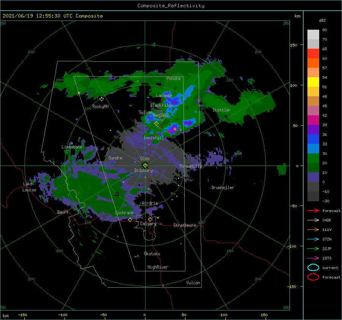This screenshot has height=320, width=342.
Task: Click the Strathmore label
Action: click(x=185, y=225)
